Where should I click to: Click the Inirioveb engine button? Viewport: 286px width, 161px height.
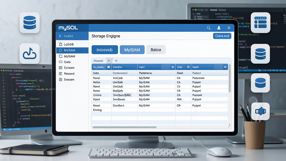pos(105,50)
